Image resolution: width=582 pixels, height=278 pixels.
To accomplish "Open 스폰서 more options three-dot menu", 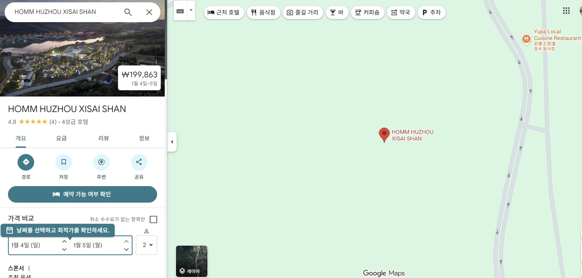I will tap(29, 268).
